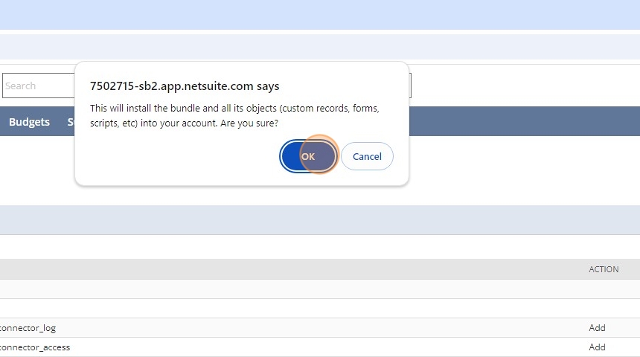Open the menu item right of Budgets
This screenshot has width=640, height=357.
tap(71, 122)
